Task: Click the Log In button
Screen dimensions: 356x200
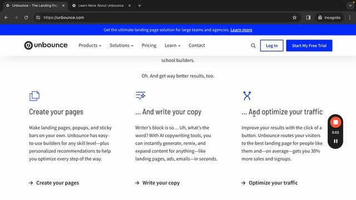Action: (271, 46)
